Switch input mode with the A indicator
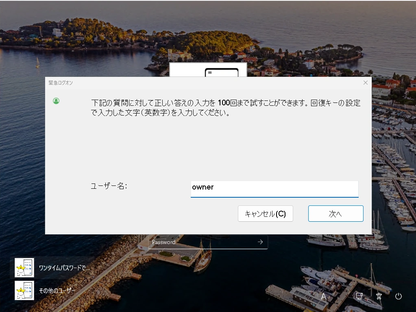Screen dimensions: 416x312 click(324, 297)
